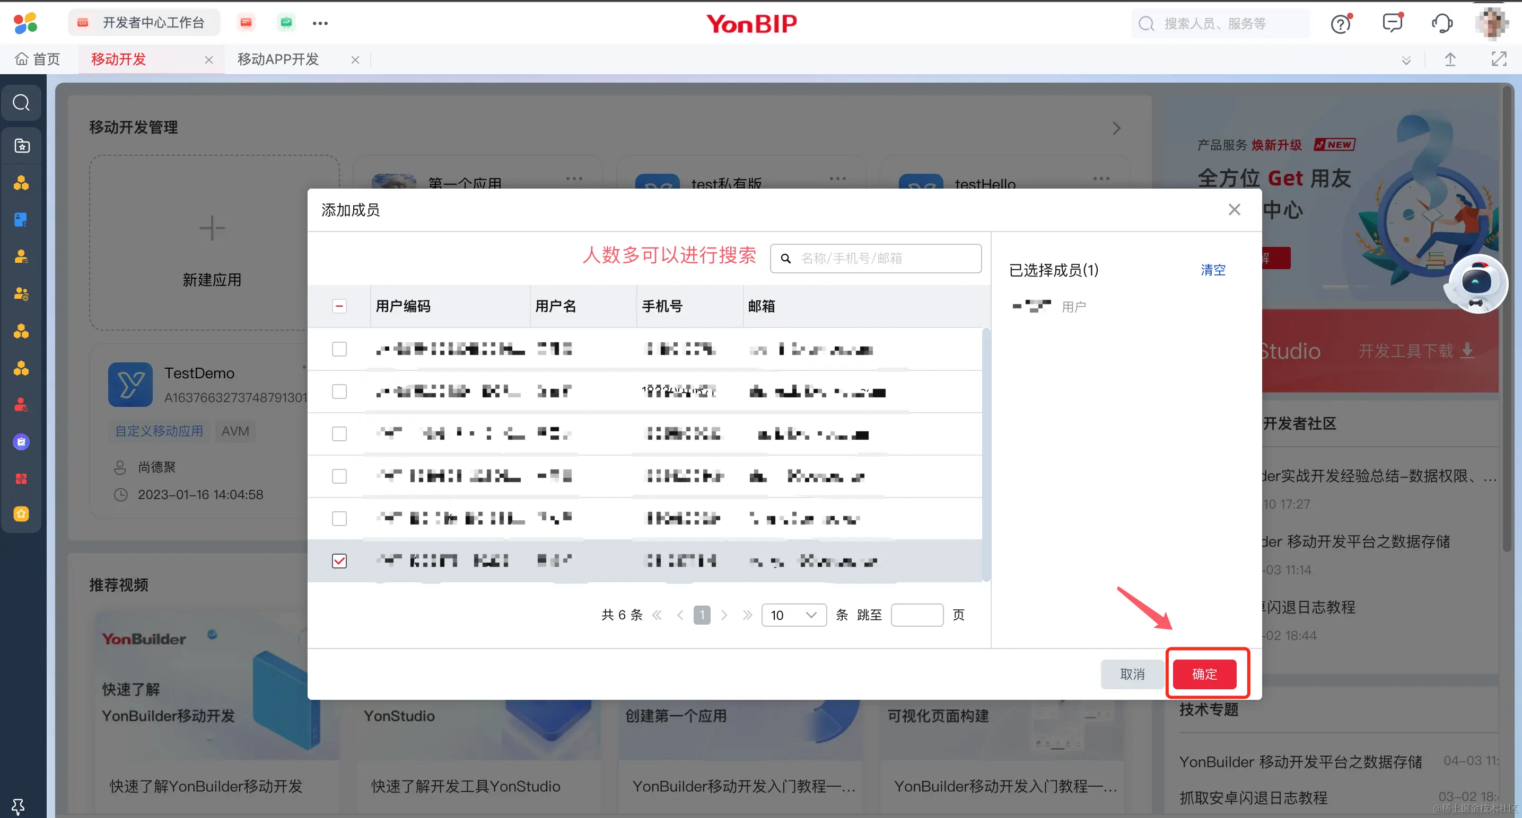Click the upload arrow icon in tab bar
This screenshot has height=818, width=1522.
click(x=1450, y=59)
